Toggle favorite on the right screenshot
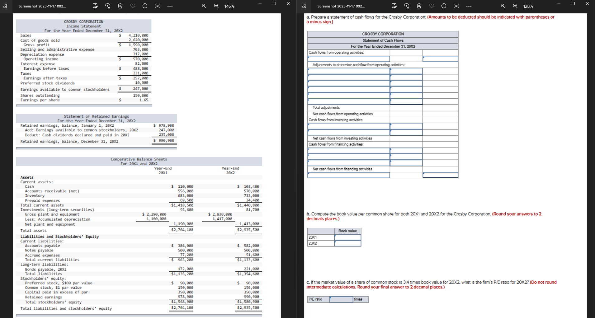Image resolution: width=595 pixels, height=318 pixels. coord(431,6)
